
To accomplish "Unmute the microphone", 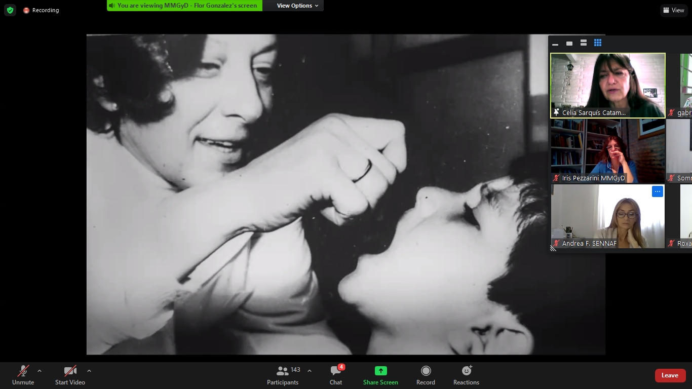I will tap(23, 375).
